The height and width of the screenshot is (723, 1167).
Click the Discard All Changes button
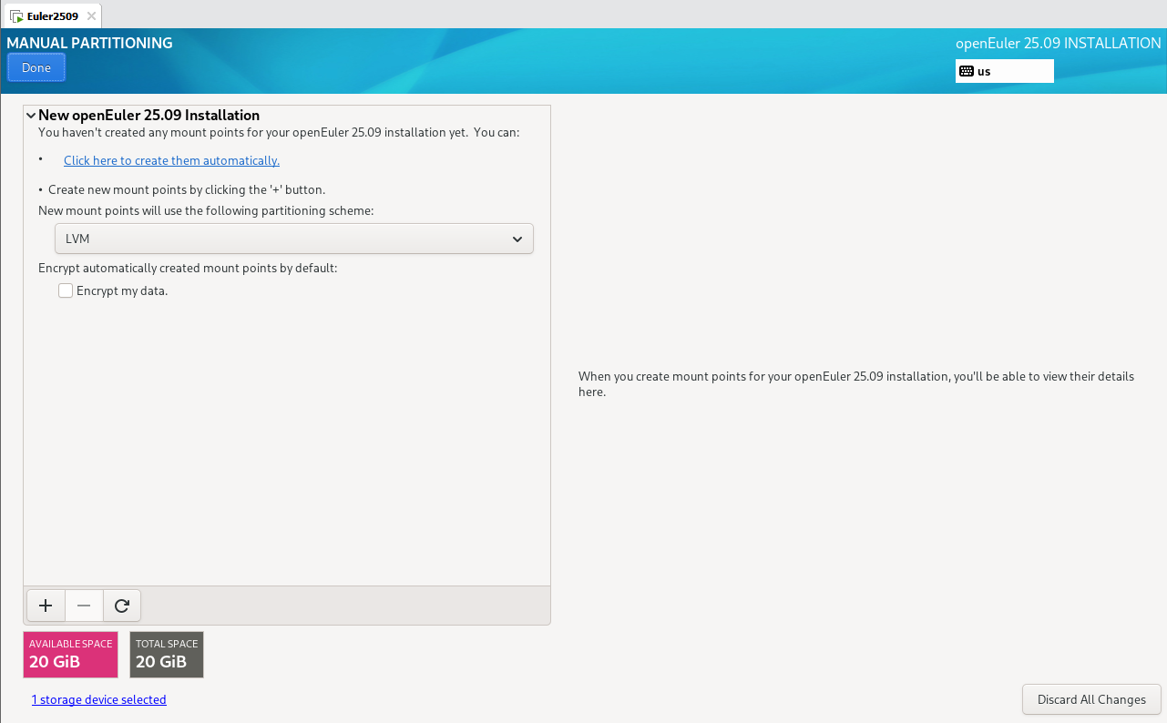pos(1091,699)
